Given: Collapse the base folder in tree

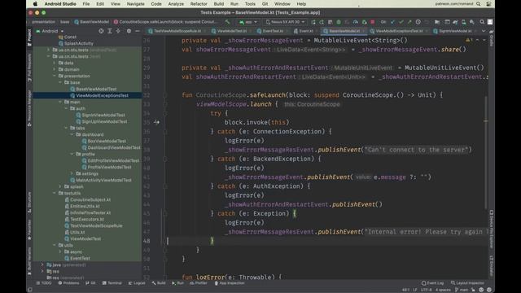Looking at the screenshot, I should (60, 82).
